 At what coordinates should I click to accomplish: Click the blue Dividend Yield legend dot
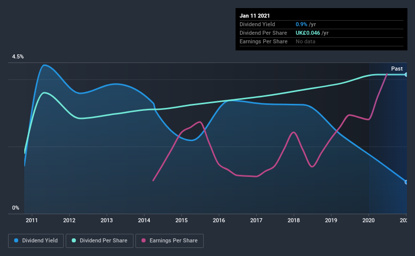point(16,240)
